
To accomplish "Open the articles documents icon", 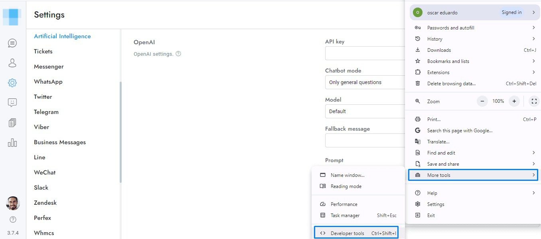I will (x=12, y=123).
